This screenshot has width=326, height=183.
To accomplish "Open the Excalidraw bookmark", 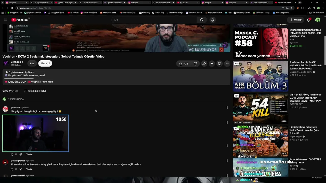I will coord(194,12).
